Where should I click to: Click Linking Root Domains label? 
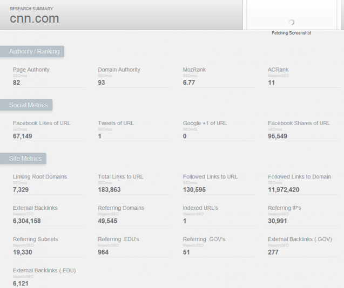(x=40, y=177)
